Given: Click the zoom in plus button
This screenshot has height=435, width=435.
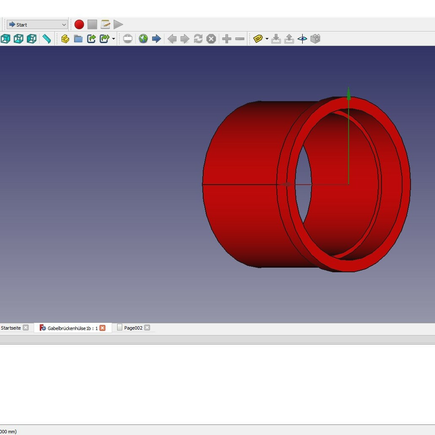Looking at the screenshot, I should click(x=227, y=39).
